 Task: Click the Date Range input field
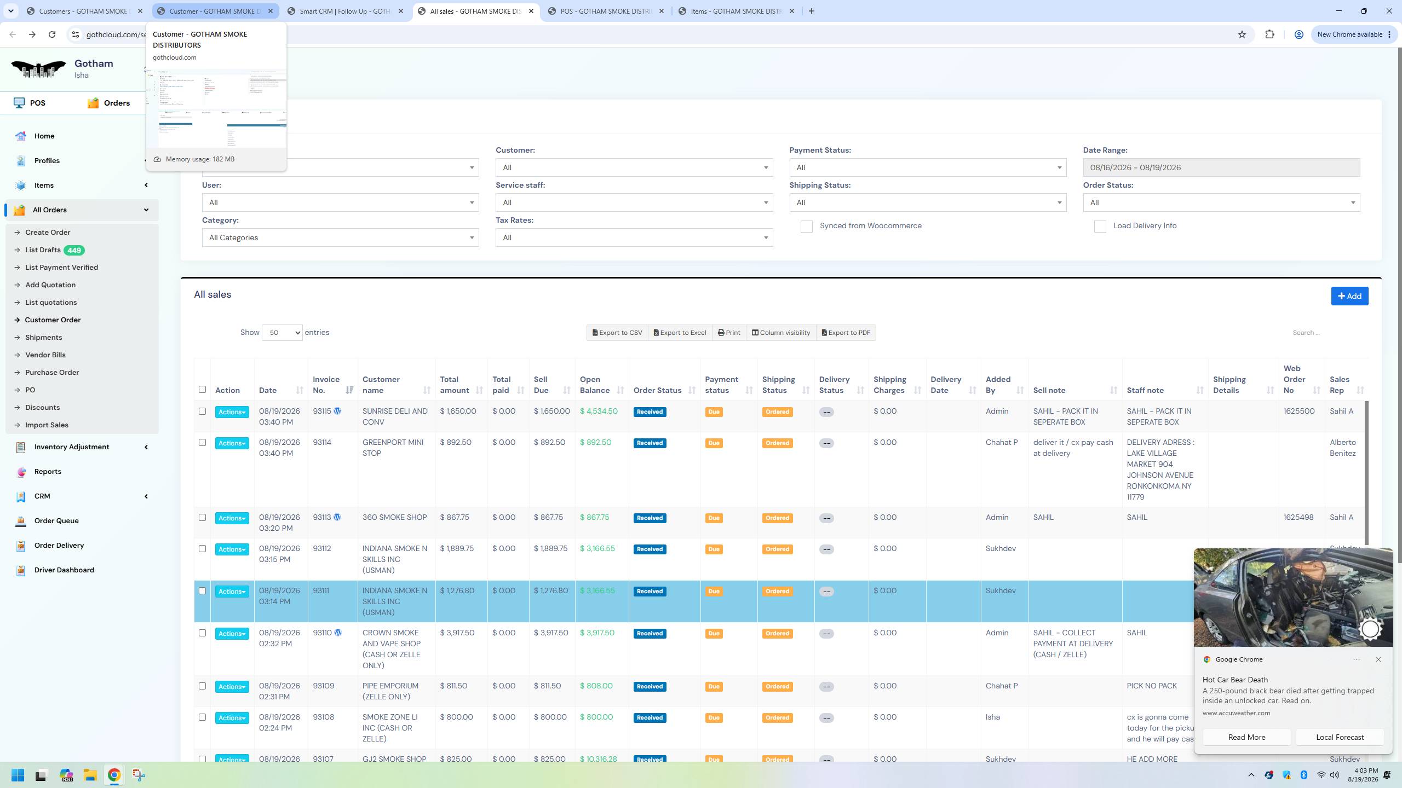pos(1221,167)
